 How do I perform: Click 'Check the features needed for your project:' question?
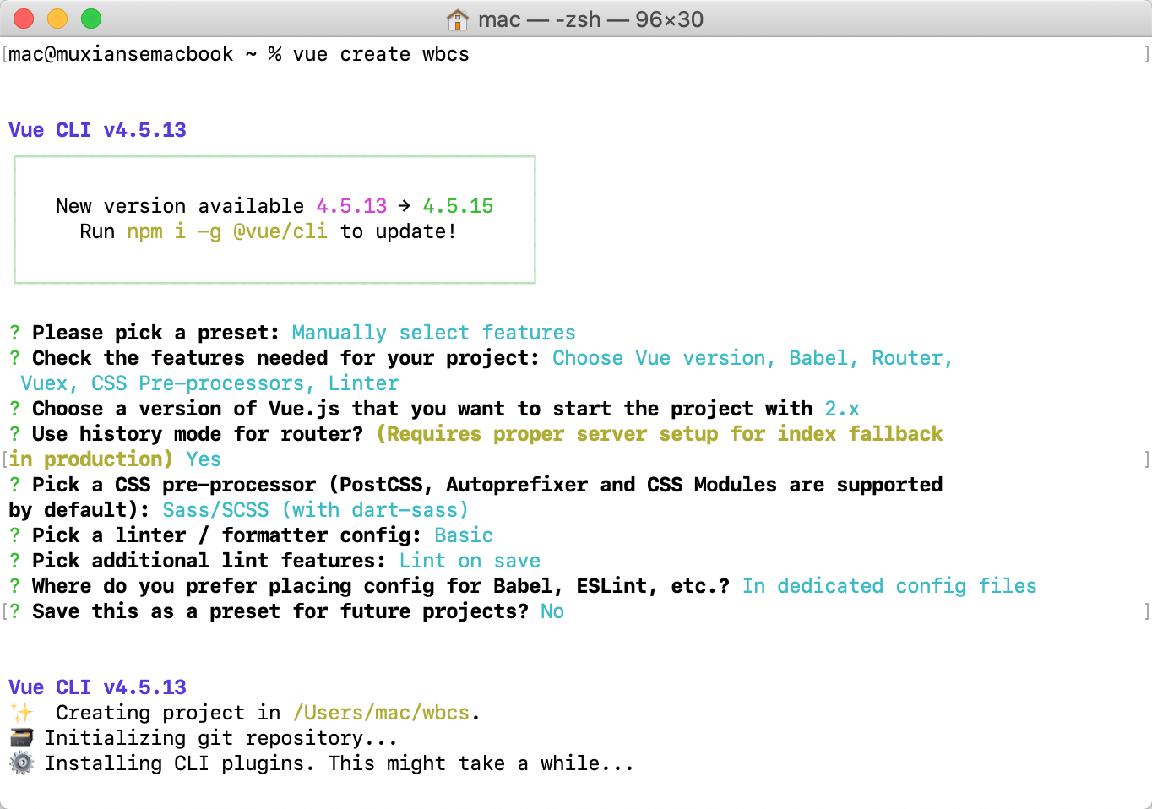[285, 358]
